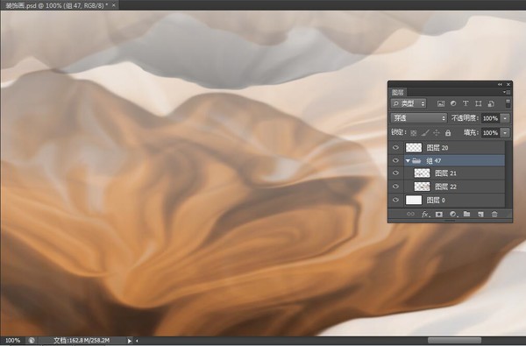Image resolution: width=526 pixels, height=346 pixels.
Task: Add a layer style with fx icon
Action: point(425,214)
